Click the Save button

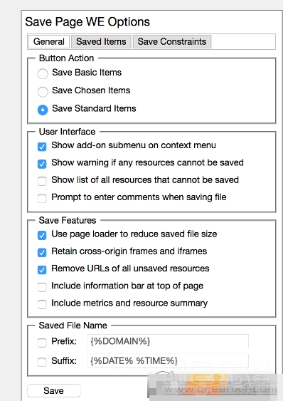click(53, 390)
